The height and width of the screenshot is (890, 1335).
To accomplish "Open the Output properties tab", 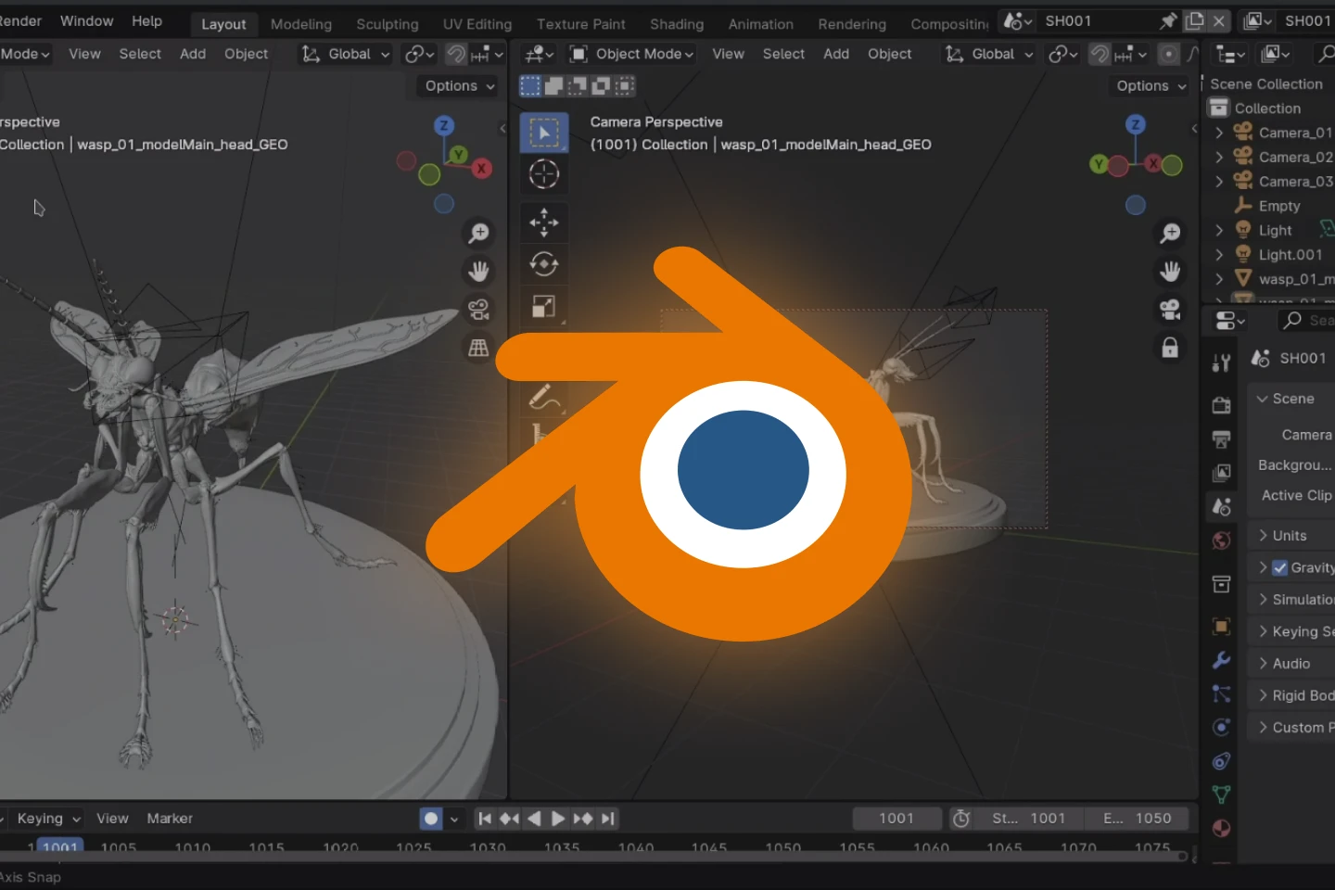I will (x=1222, y=439).
